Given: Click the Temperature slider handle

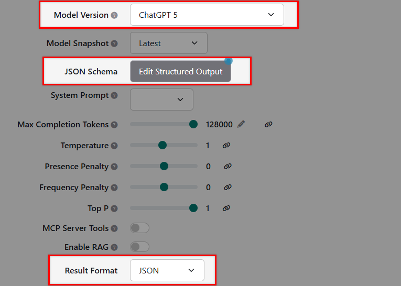Looking at the screenshot, I should [x=162, y=145].
